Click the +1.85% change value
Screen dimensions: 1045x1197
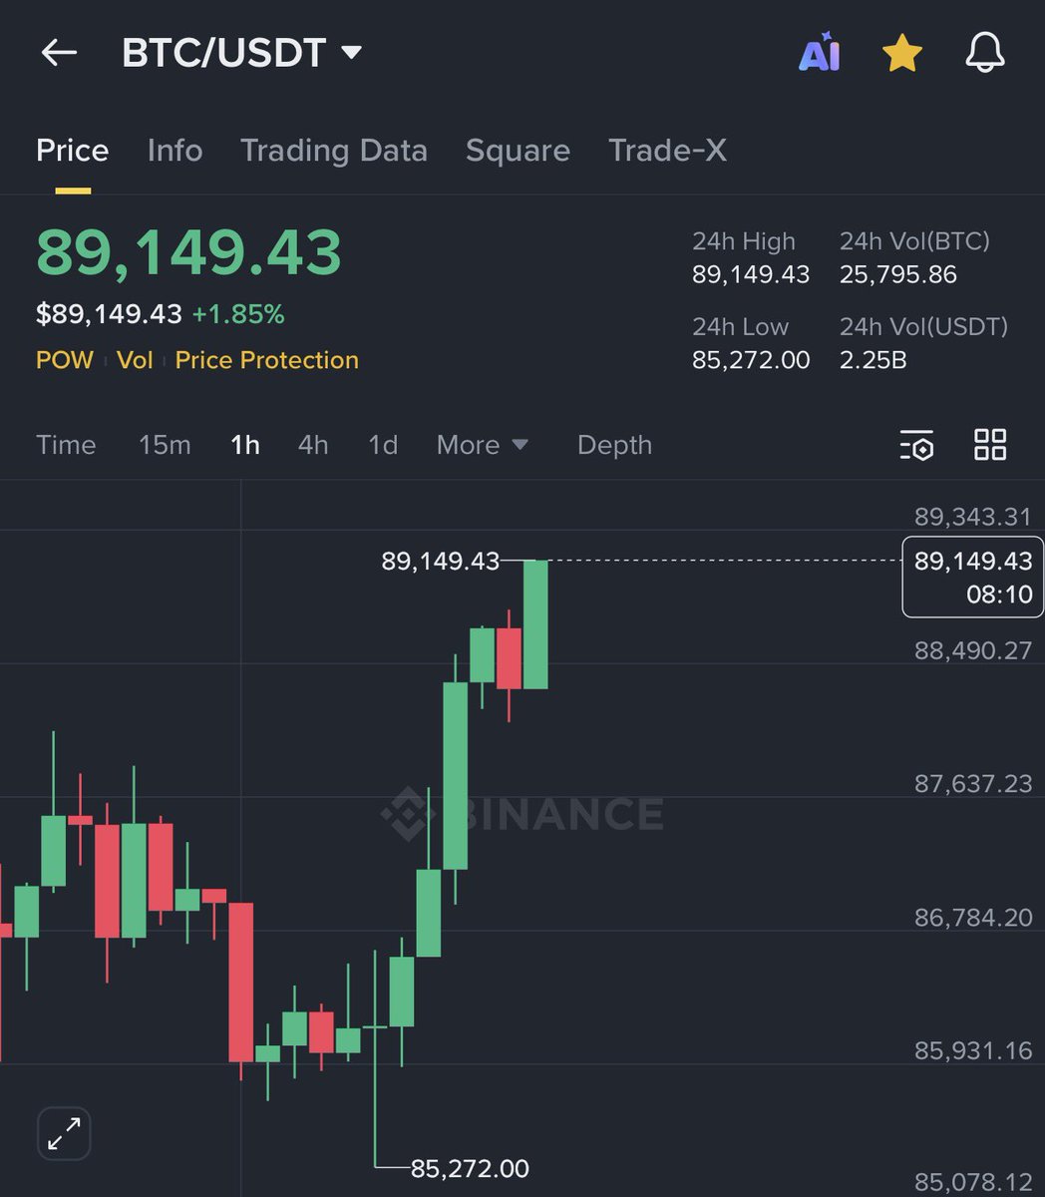pos(238,315)
